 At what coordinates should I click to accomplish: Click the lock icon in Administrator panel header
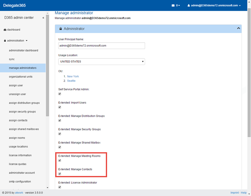click(61, 29)
